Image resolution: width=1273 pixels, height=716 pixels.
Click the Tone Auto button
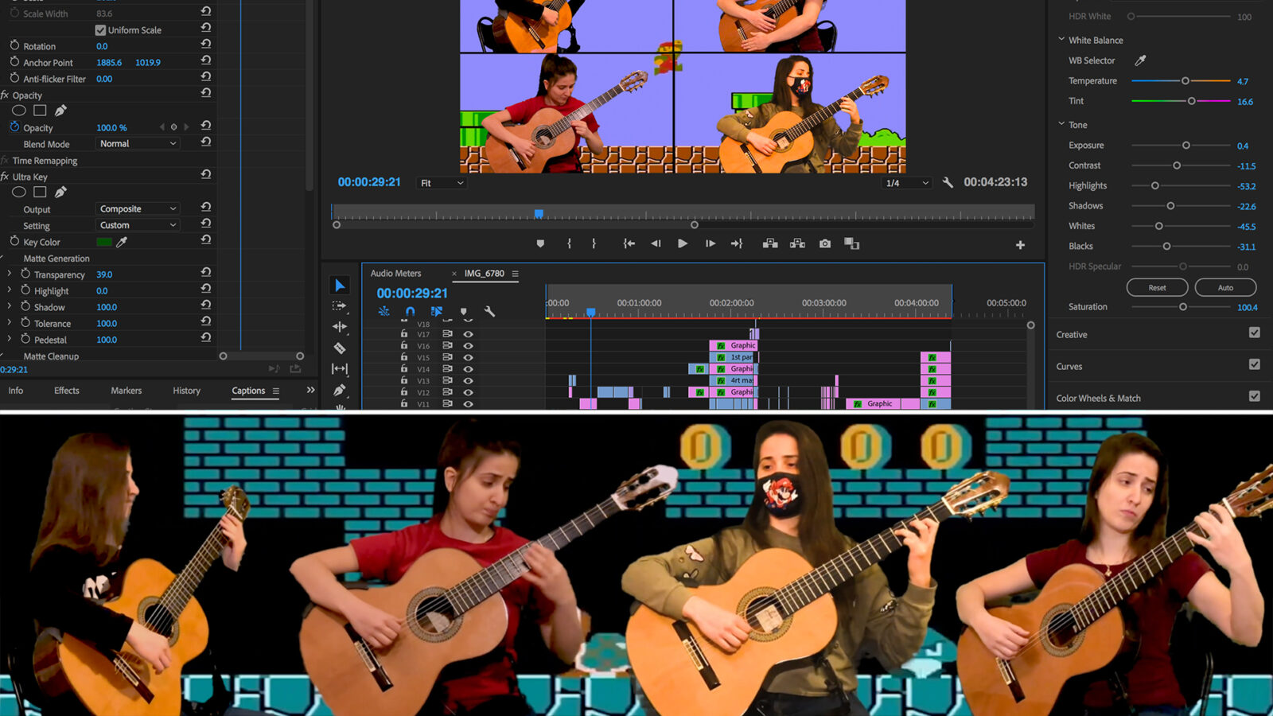click(x=1225, y=287)
